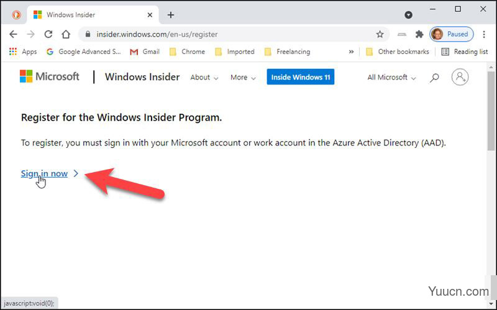Close the Windows Insider tab
Viewport: 497px width, 310px height.
pyautogui.click(x=150, y=15)
